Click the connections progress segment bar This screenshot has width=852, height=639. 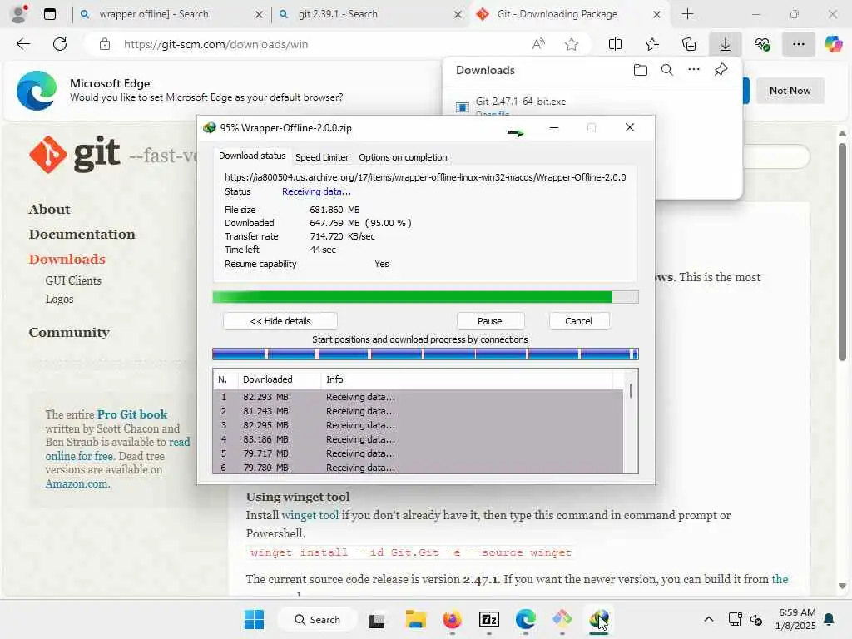425,354
